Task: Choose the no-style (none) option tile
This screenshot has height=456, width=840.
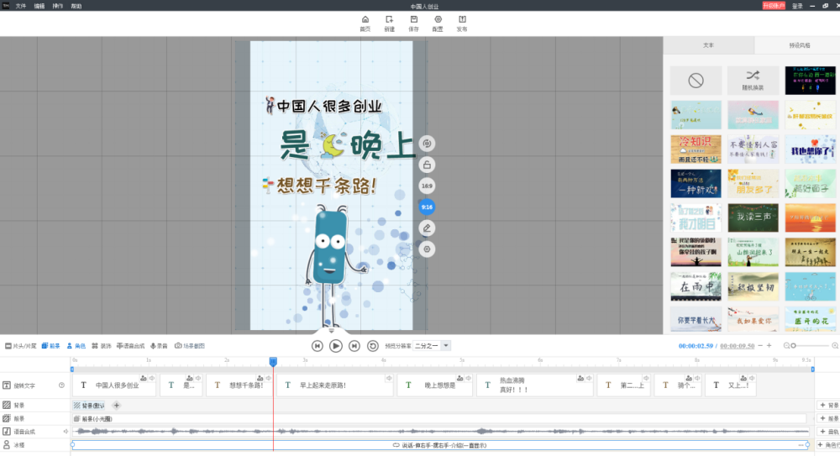Action: click(x=696, y=81)
